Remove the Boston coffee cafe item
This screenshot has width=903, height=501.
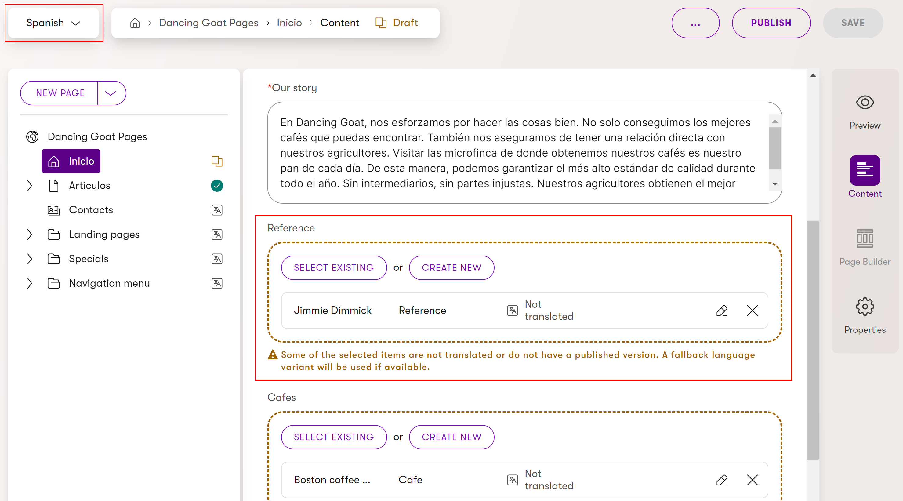pyautogui.click(x=752, y=480)
